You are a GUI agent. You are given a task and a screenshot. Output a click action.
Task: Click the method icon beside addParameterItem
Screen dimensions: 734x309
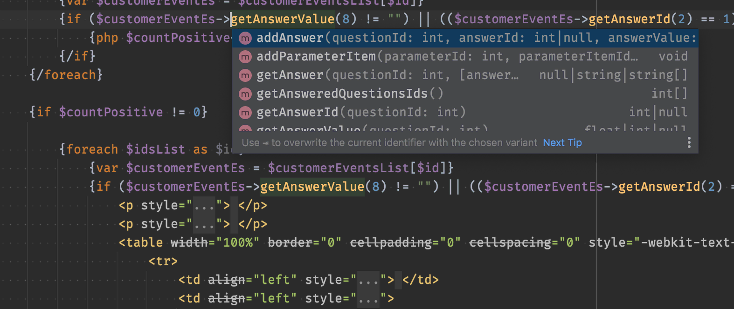245,57
